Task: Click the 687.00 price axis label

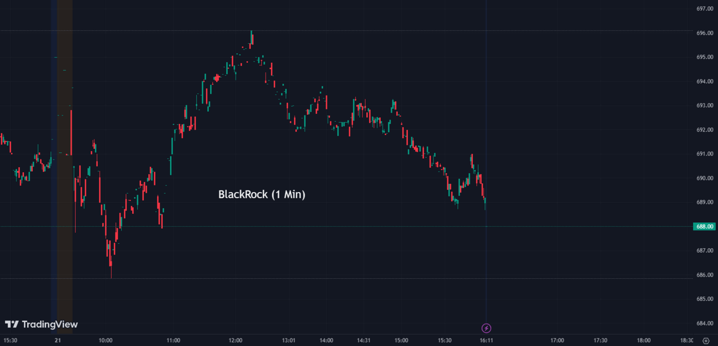Action: pyautogui.click(x=705, y=251)
